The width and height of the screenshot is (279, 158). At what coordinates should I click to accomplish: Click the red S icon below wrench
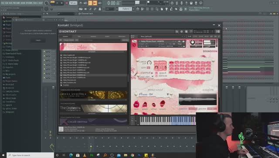click(134, 45)
